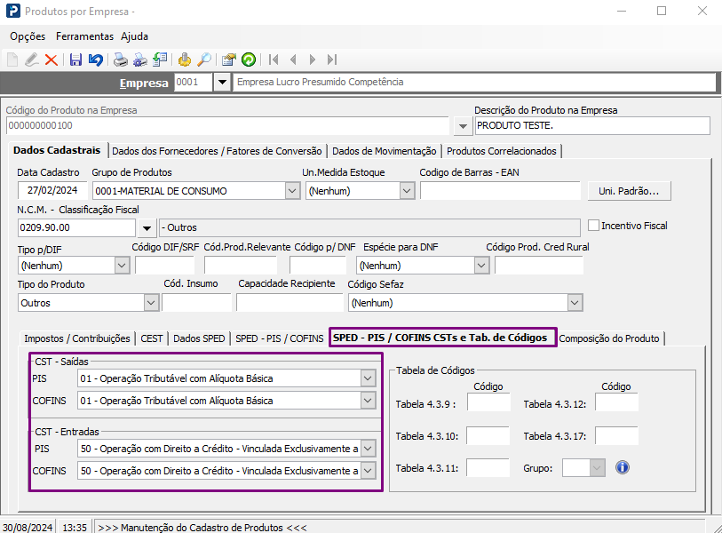
Task: Select the Composição do Produto tab
Action: coord(609,338)
